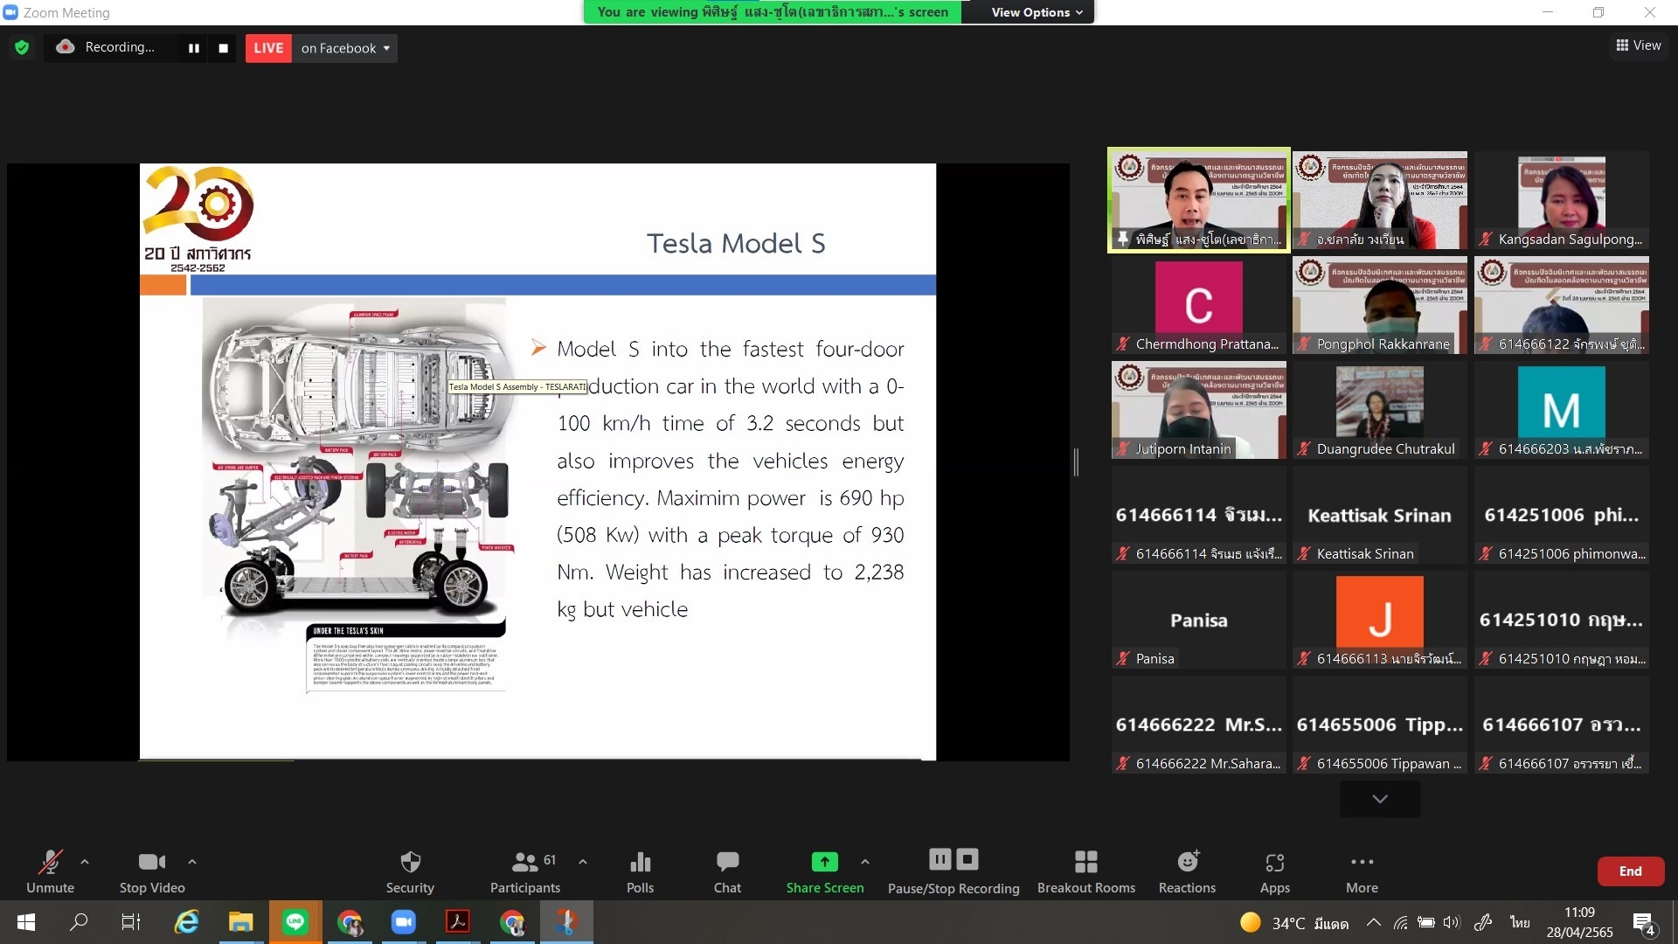Click the red End button
This screenshot has width=1678, height=944.
[1630, 871]
